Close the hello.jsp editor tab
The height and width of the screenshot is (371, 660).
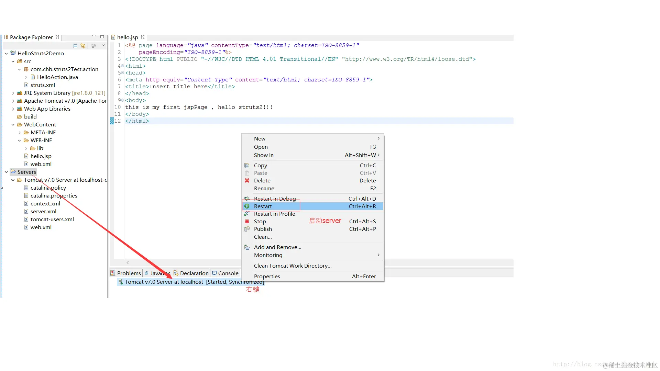[143, 37]
